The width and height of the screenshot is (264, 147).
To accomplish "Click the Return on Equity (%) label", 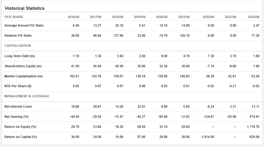I will (20, 127).
